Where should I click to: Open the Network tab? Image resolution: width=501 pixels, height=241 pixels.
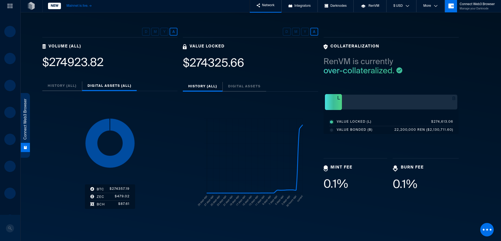pos(266,6)
